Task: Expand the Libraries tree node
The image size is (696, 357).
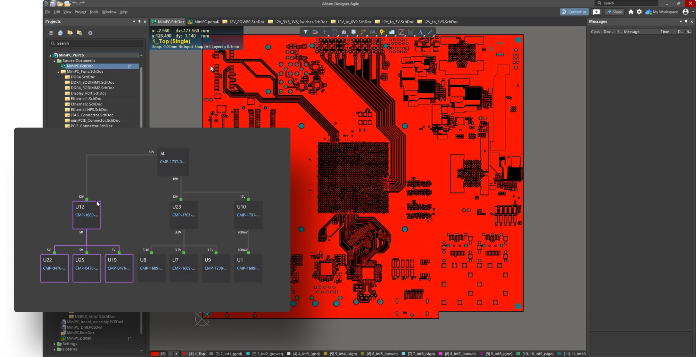Action: (55, 349)
